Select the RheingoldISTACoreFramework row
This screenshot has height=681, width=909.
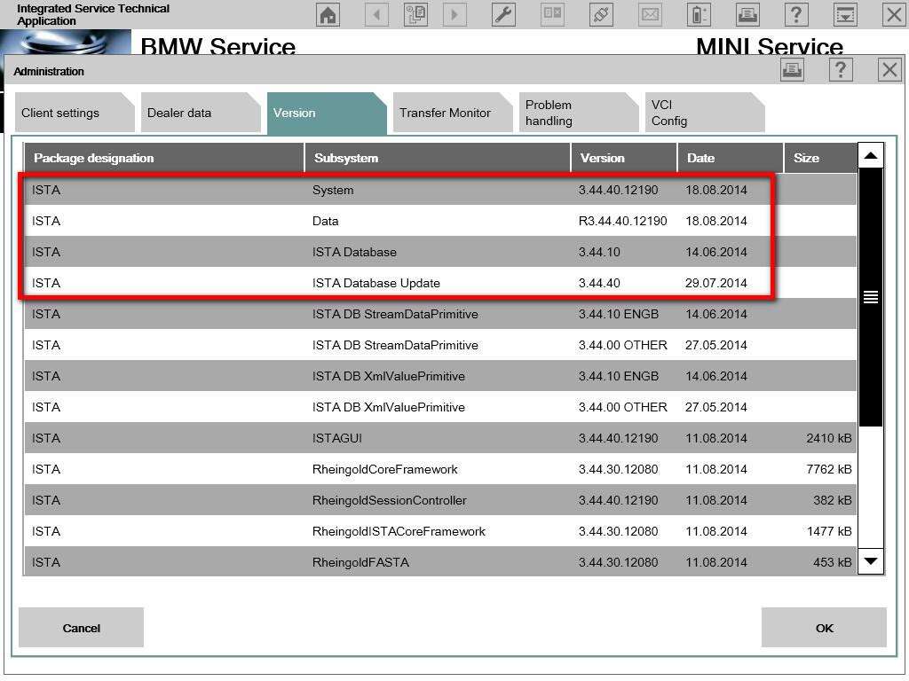pyautogui.click(x=440, y=531)
